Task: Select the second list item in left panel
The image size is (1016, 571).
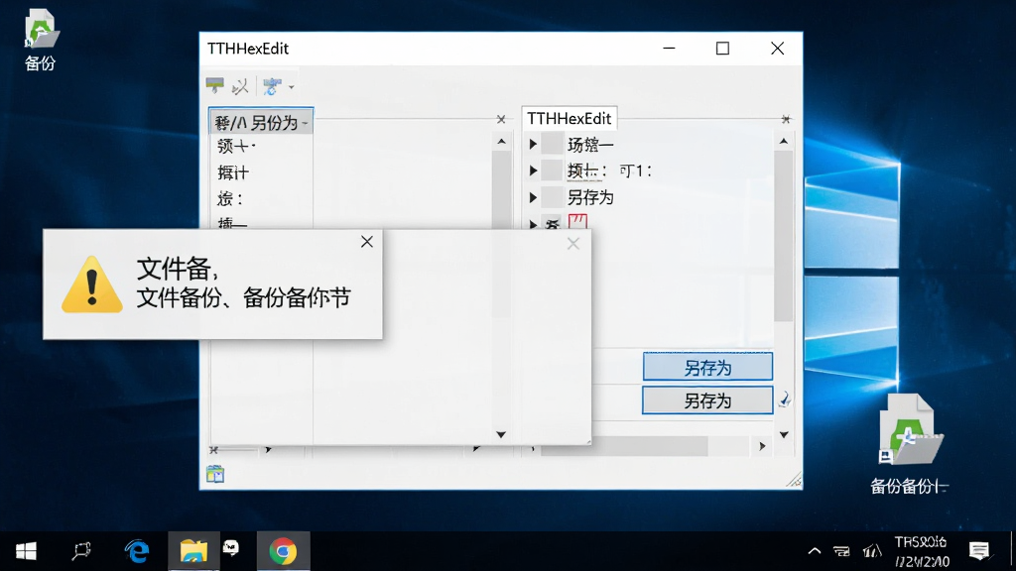Action: point(236,147)
